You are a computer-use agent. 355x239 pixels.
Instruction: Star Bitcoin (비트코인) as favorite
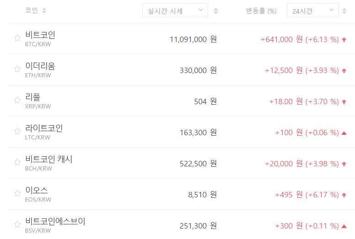tap(17, 38)
